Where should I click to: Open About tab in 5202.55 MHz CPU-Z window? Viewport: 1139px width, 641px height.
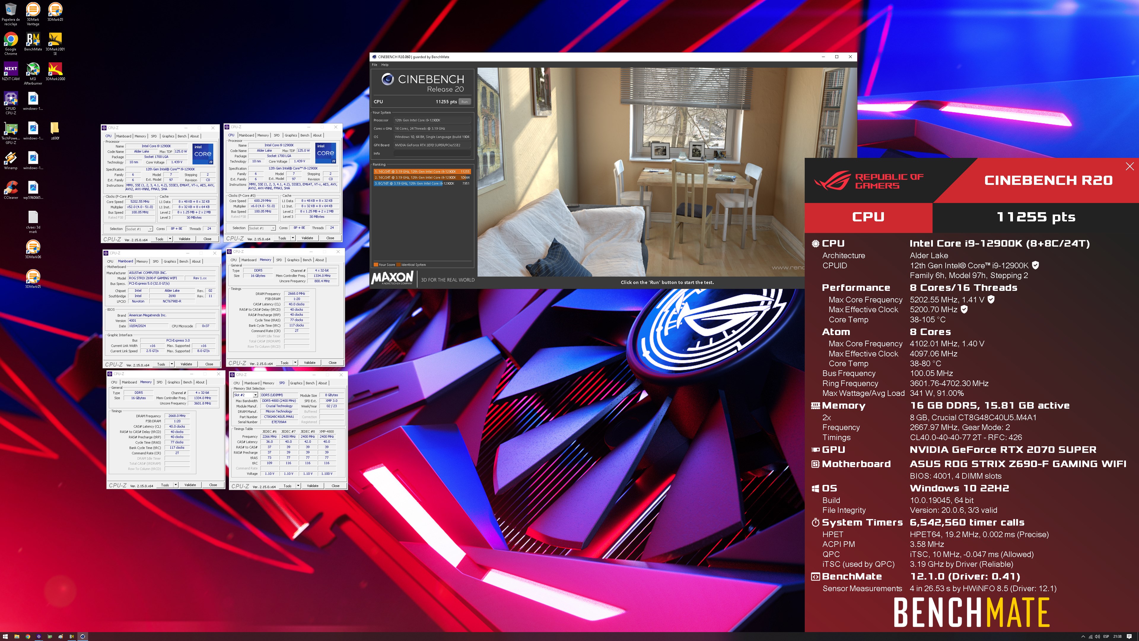coord(195,136)
